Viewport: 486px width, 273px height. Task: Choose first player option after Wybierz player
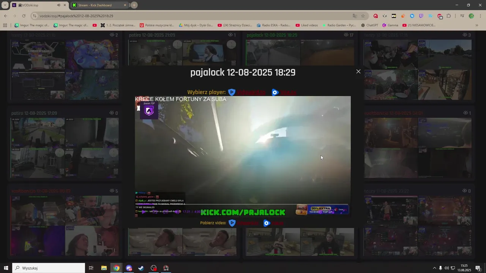pyautogui.click(x=247, y=92)
